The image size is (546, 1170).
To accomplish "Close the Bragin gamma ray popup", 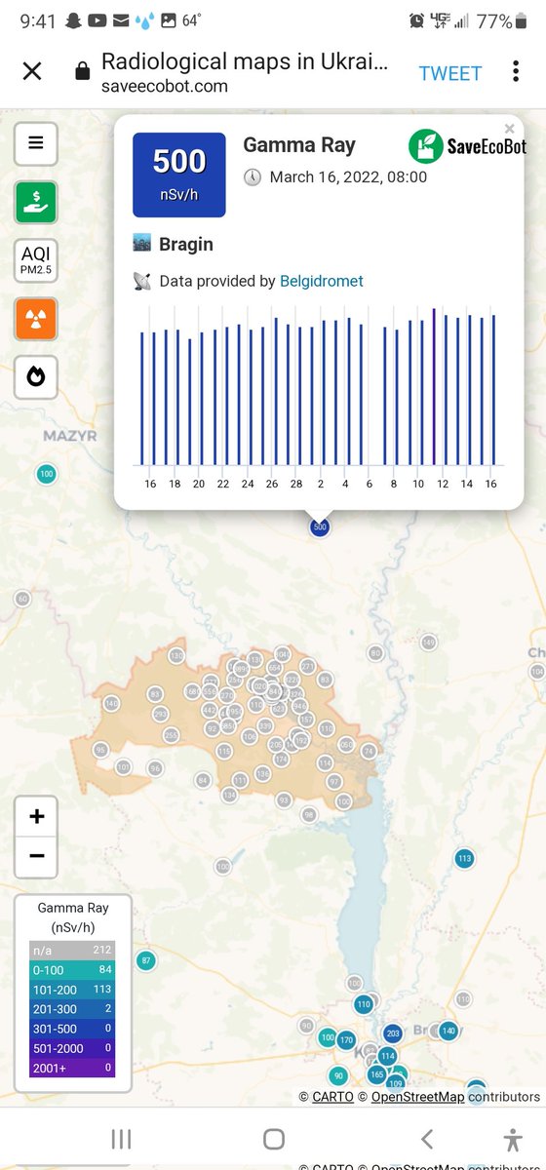I will click(x=509, y=129).
